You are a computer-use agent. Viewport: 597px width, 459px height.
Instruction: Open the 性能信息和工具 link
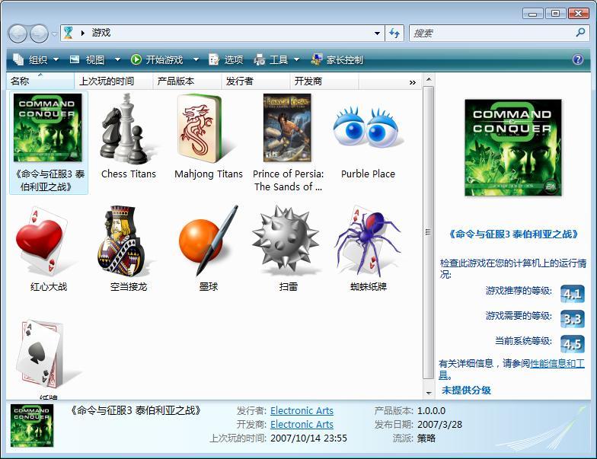[557, 364]
